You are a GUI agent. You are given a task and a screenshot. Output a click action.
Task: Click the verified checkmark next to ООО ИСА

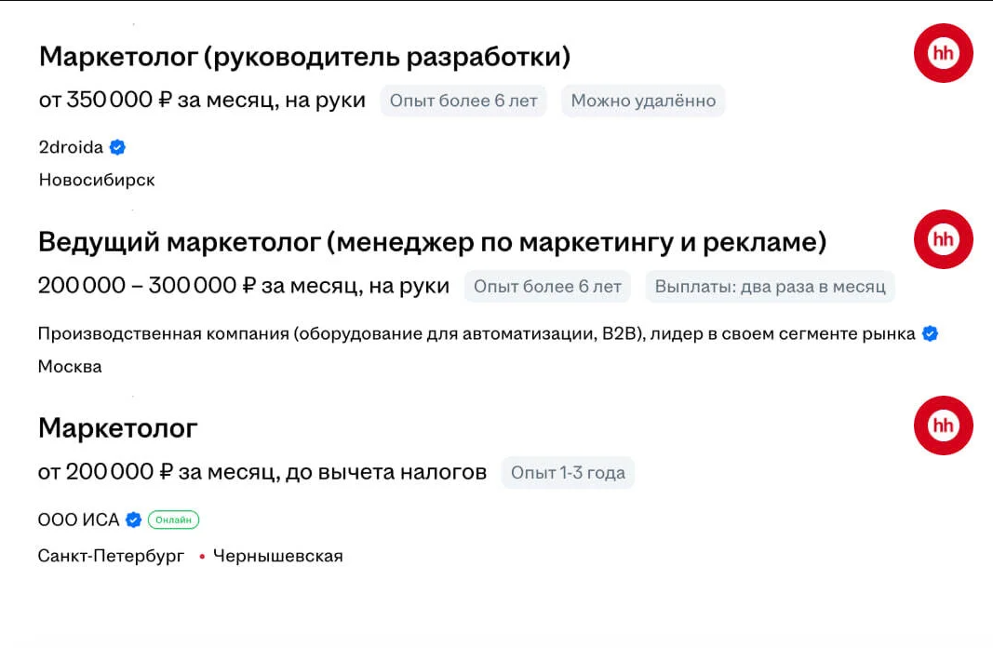click(x=134, y=520)
